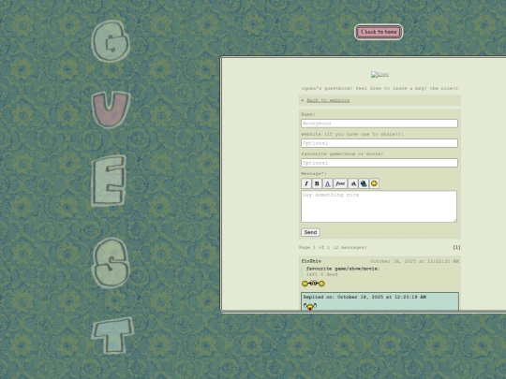
Task: Click 'Page 1 of 1 (2 messages)' text
Action: click(333, 247)
